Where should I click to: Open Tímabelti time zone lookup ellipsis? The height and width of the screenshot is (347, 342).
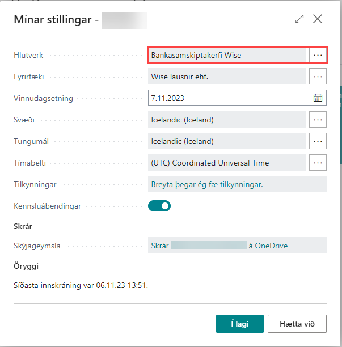pos(318,163)
